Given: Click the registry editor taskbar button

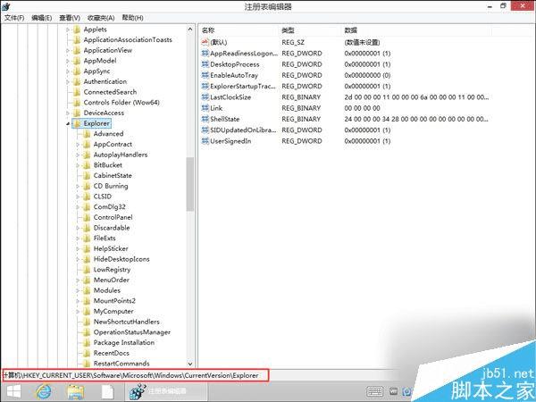Looking at the screenshot, I should pyautogui.click(x=166, y=391).
